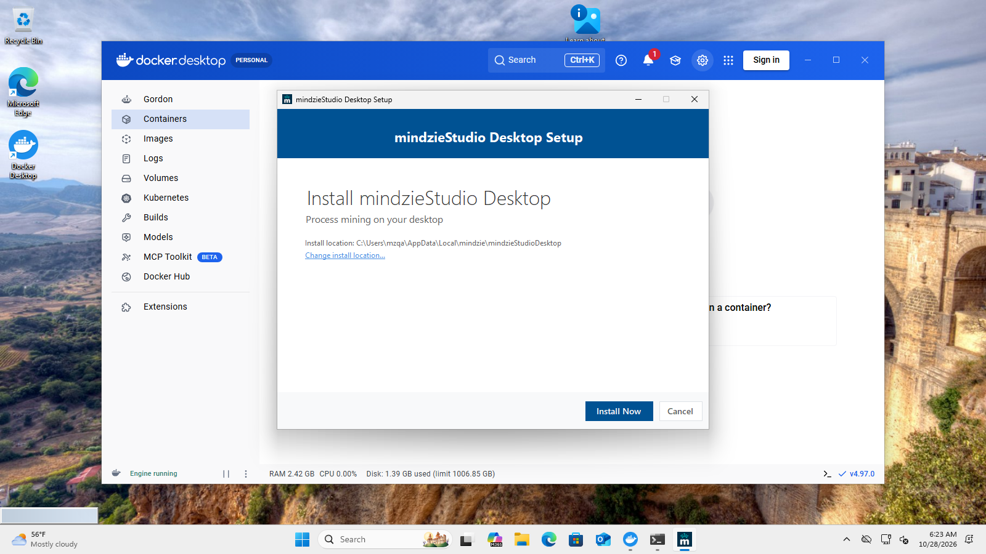Open Outlook from taskbar
986x554 pixels.
[x=603, y=540]
